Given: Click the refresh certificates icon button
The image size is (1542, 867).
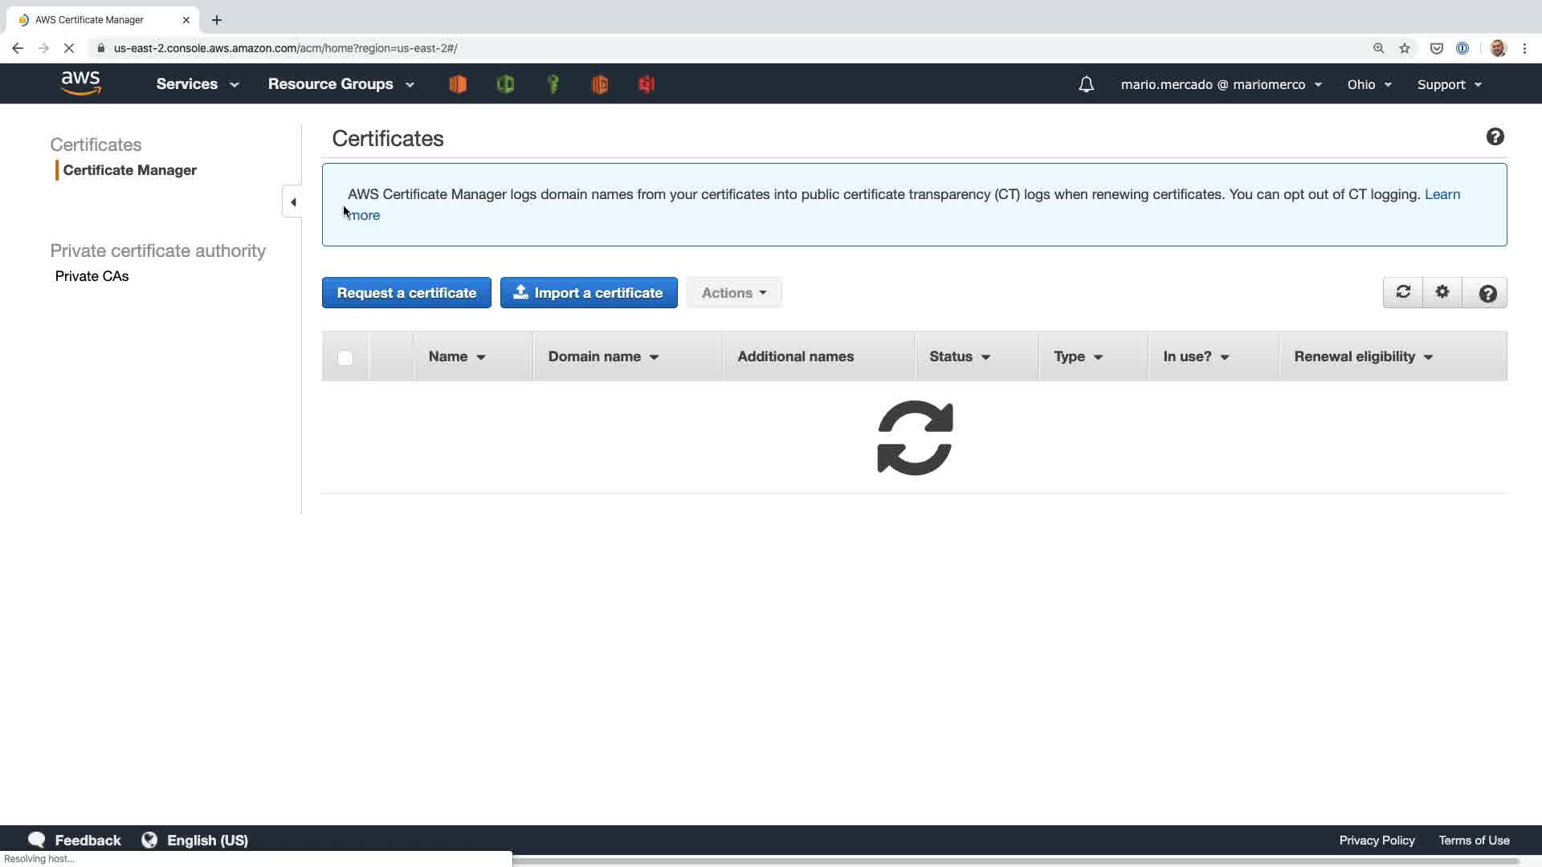Looking at the screenshot, I should click(x=1403, y=292).
